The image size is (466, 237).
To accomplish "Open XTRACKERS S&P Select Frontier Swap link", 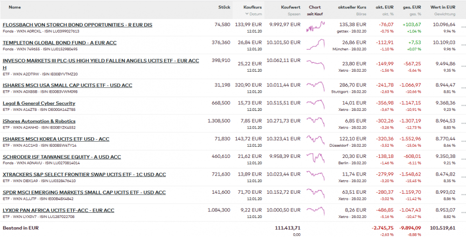I will [x=84, y=175].
